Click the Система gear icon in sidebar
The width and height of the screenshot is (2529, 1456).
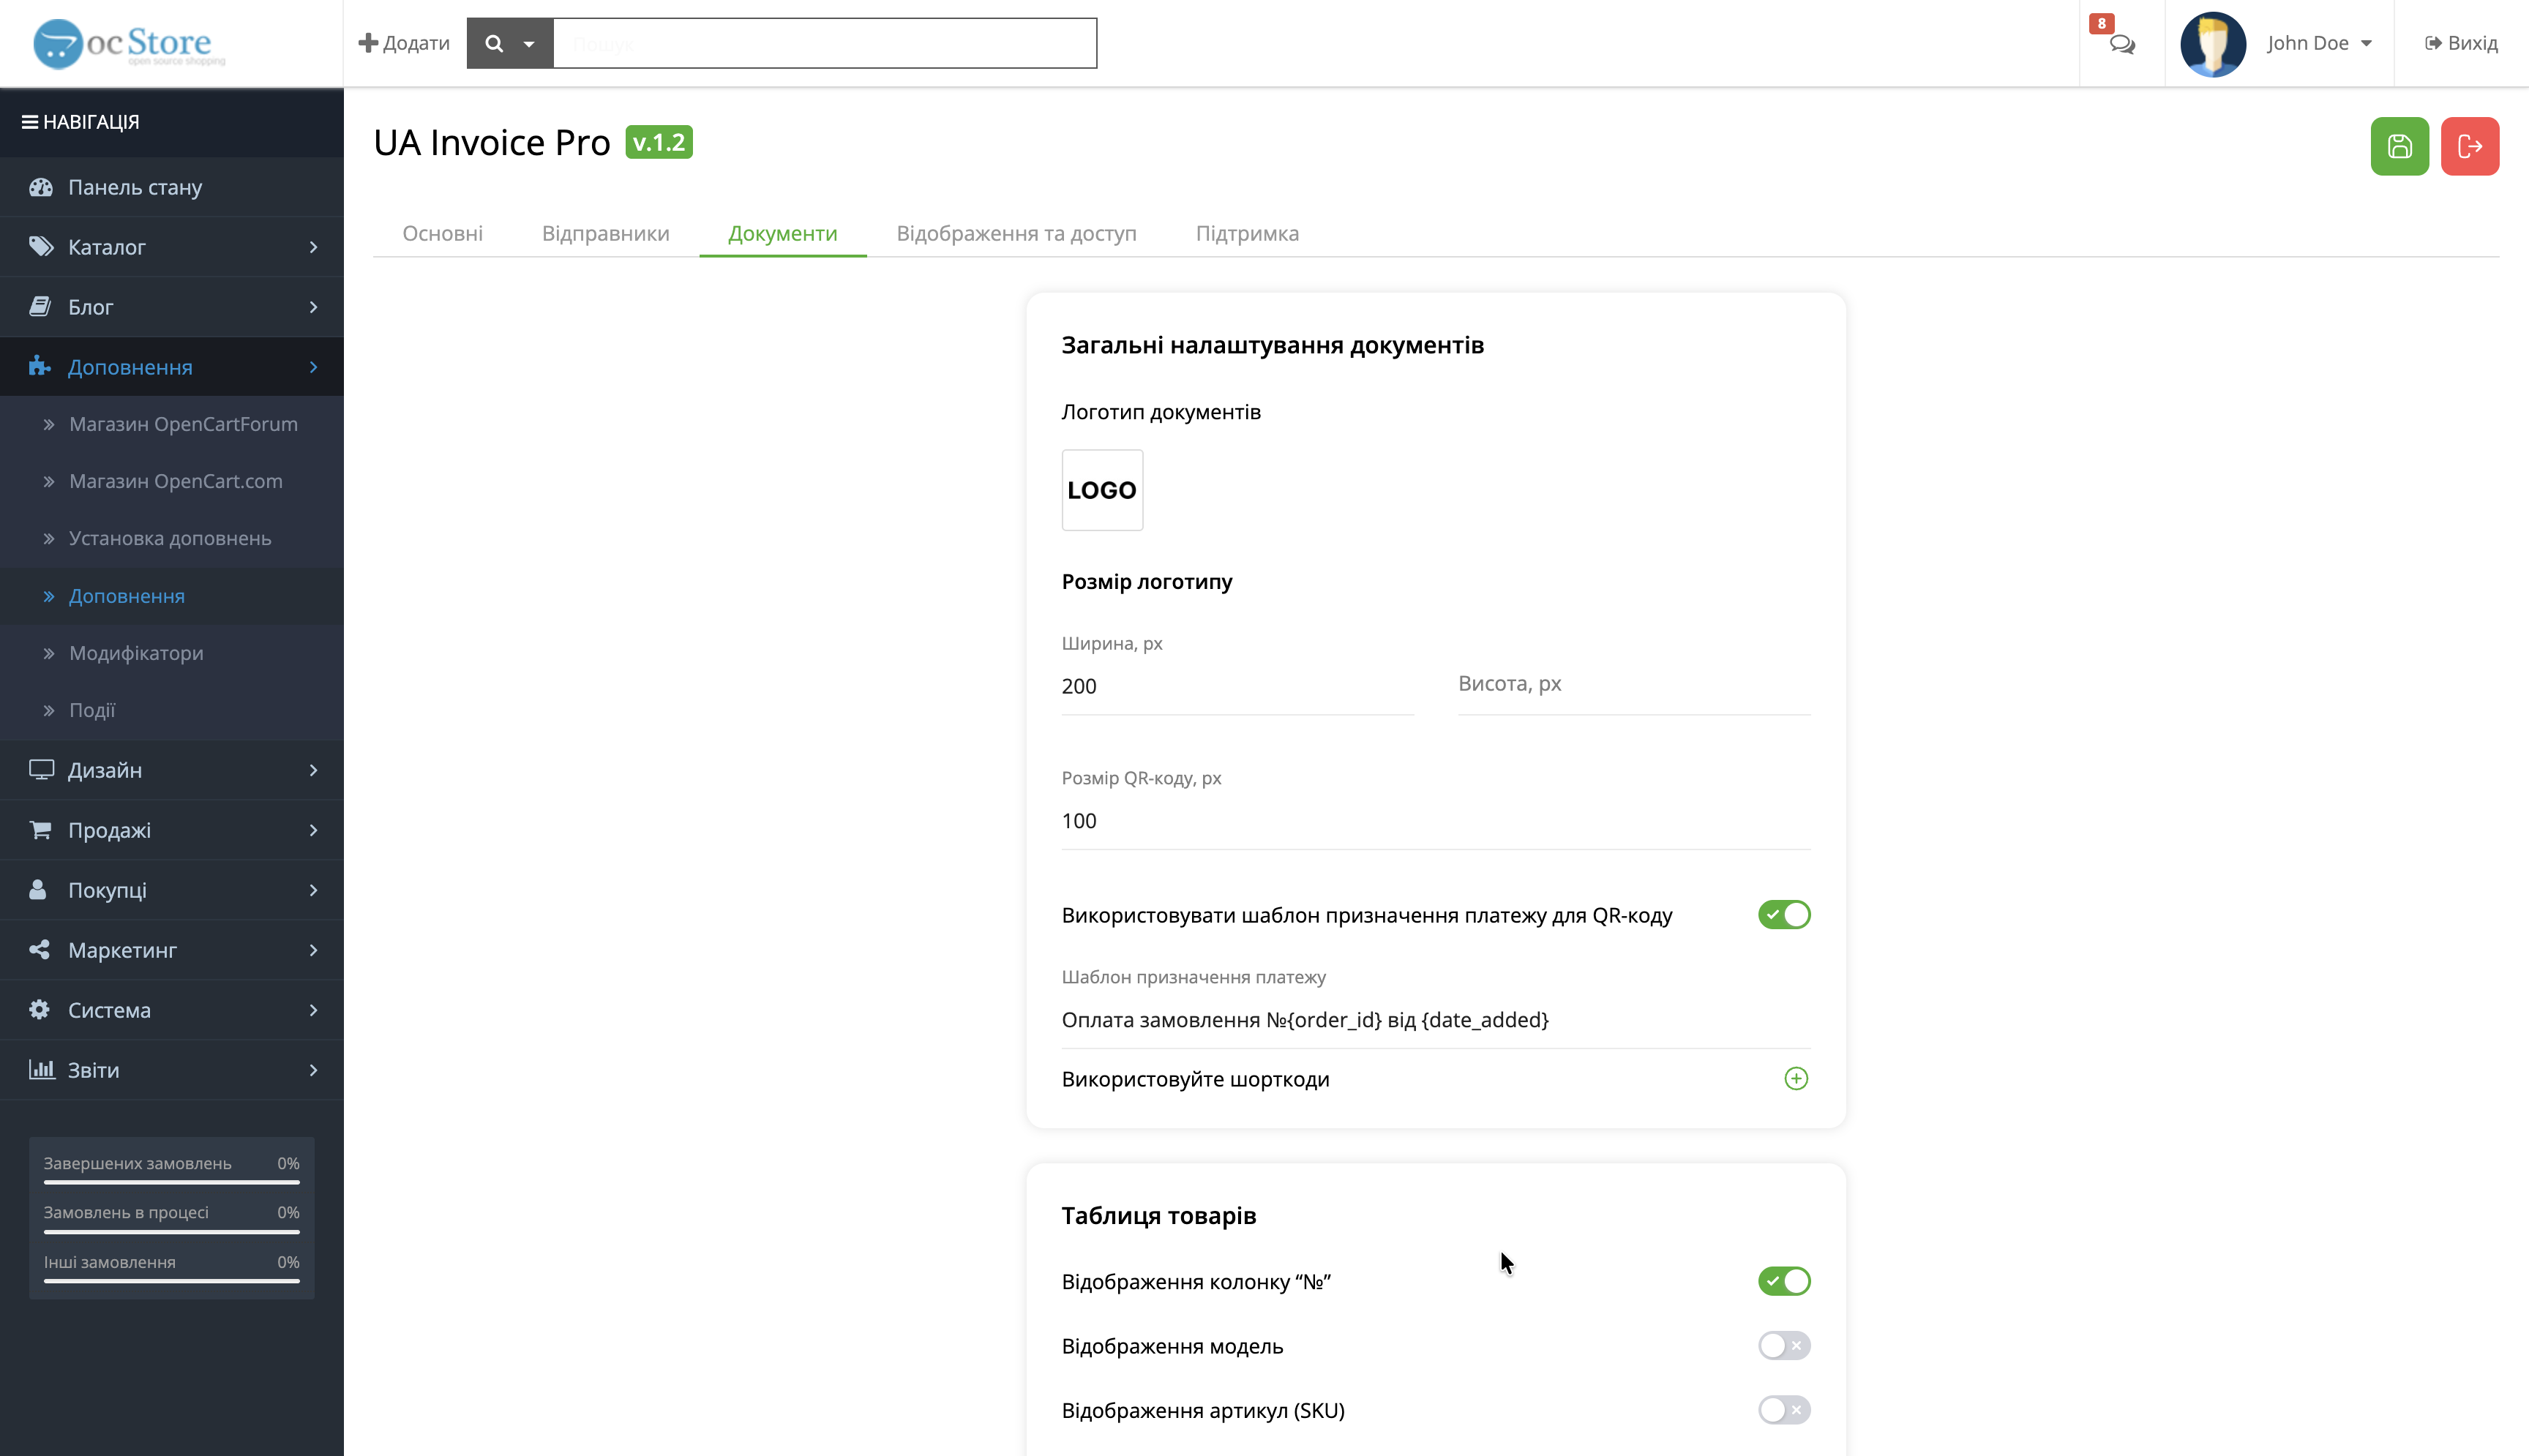tap(40, 1010)
